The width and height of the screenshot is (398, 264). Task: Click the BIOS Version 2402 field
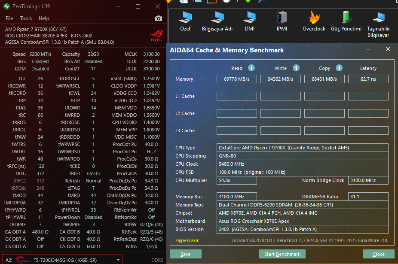[x=302, y=229]
